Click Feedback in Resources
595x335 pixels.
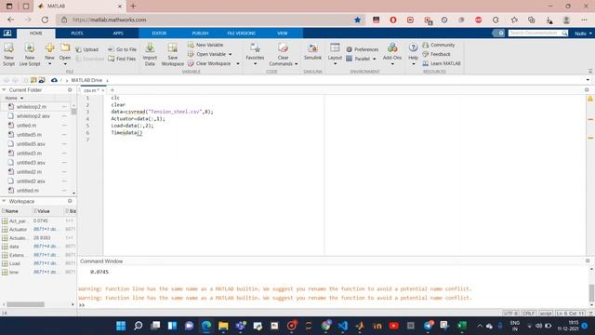click(436, 54)
